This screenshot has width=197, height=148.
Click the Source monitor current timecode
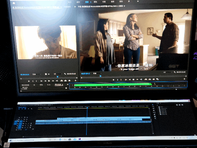click(x=25, y=75)
